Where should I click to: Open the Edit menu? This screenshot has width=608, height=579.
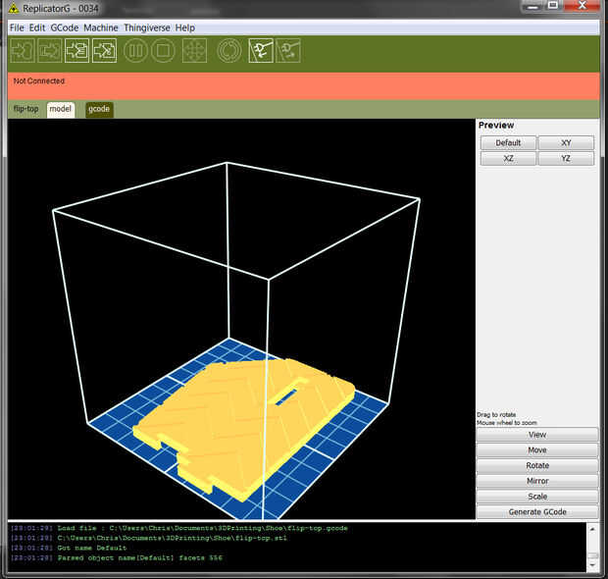[x=37, y=27]
